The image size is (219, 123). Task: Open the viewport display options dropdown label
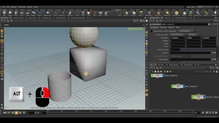point(135,29)
